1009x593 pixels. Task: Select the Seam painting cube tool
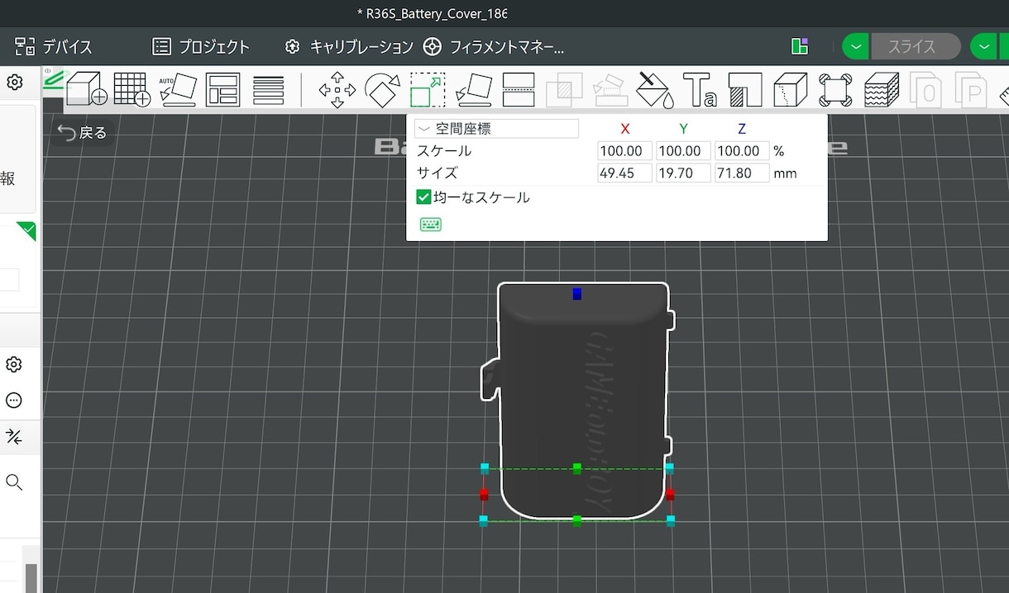[791, 89]
